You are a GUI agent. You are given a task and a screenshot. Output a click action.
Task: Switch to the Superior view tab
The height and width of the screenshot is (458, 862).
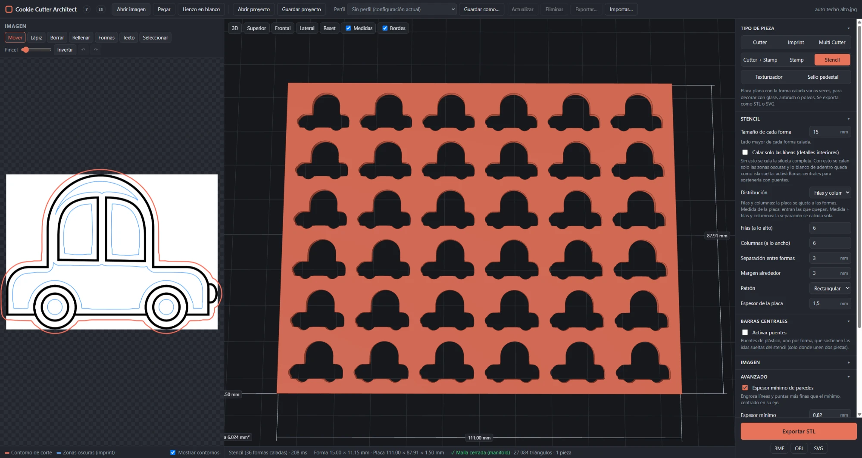click(x=256, y=28)
